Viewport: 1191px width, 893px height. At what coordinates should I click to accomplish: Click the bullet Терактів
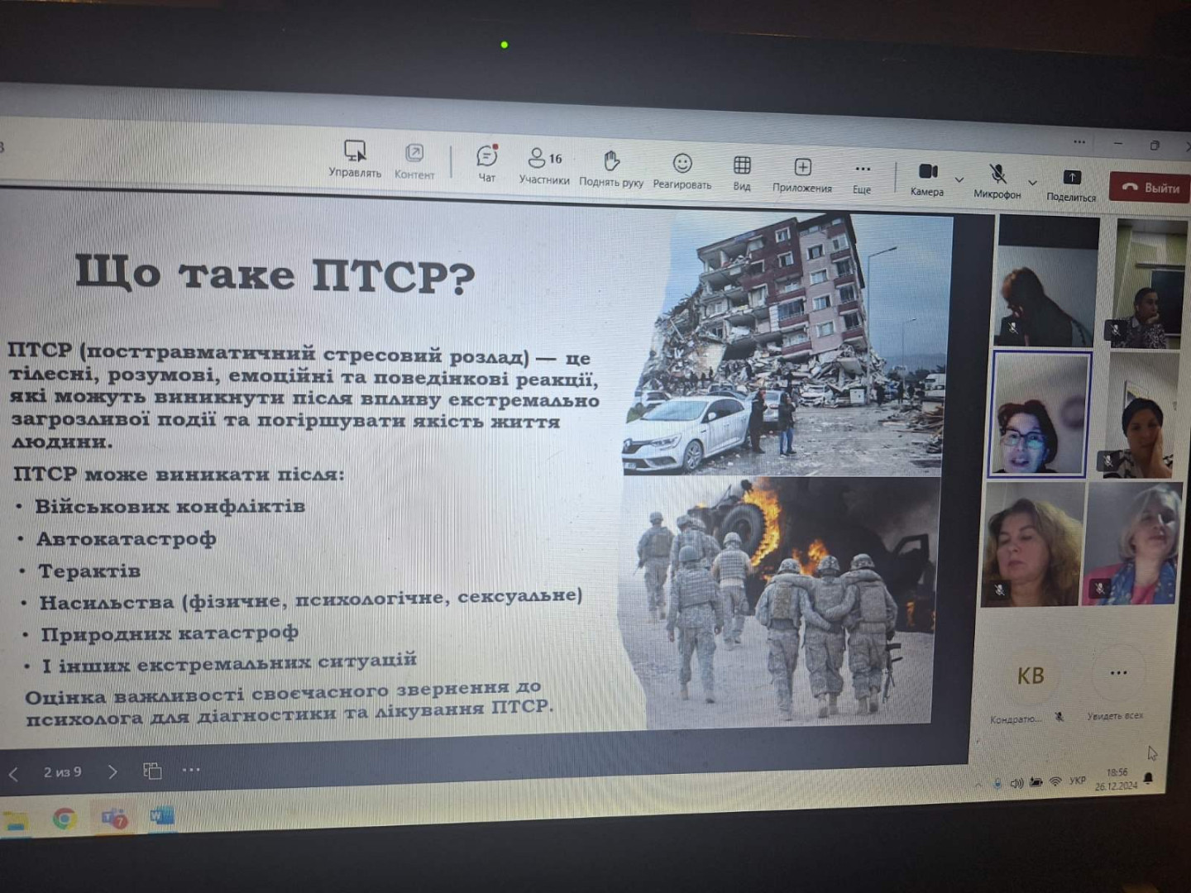pos(89,571)
